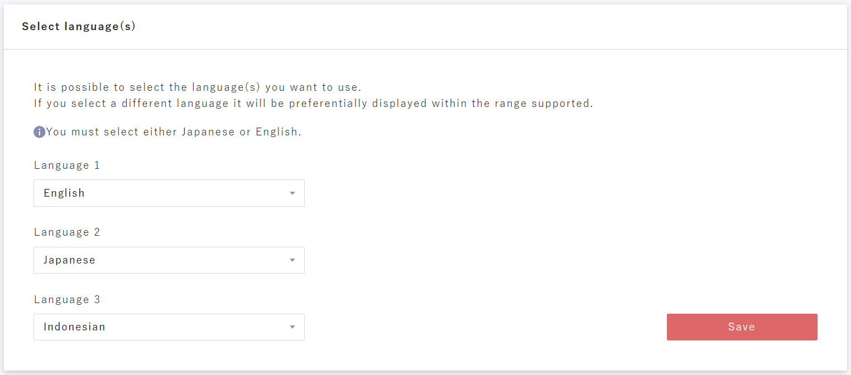851x375 pixels.
Task: Click the Language 1 dropdown arrow
Action: 292,193
